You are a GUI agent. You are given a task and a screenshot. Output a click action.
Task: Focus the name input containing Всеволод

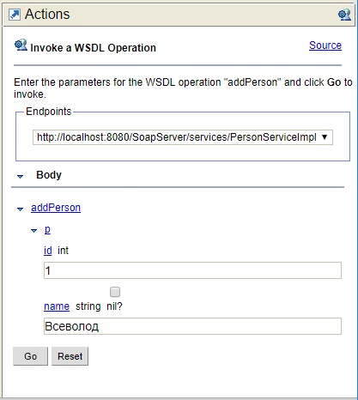192,326
